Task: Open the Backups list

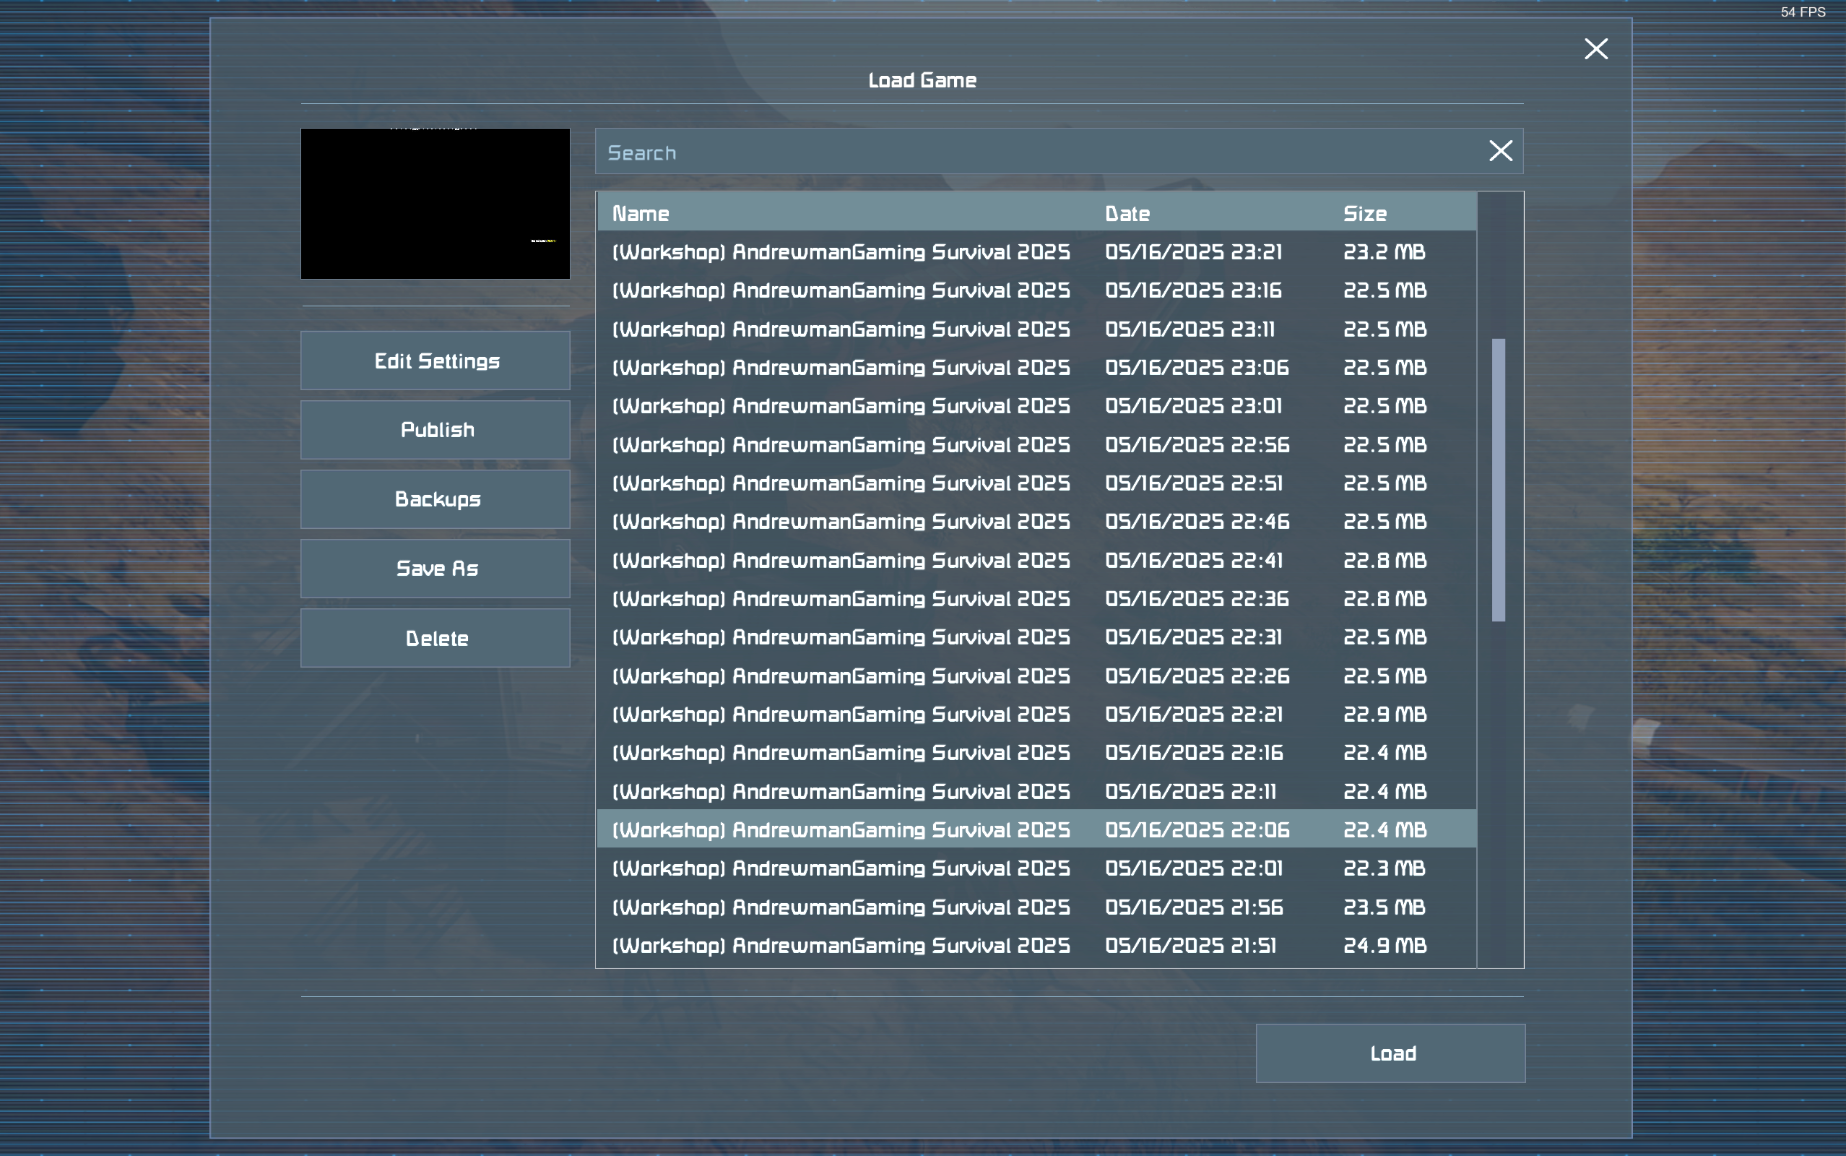Action: point(435,499)
